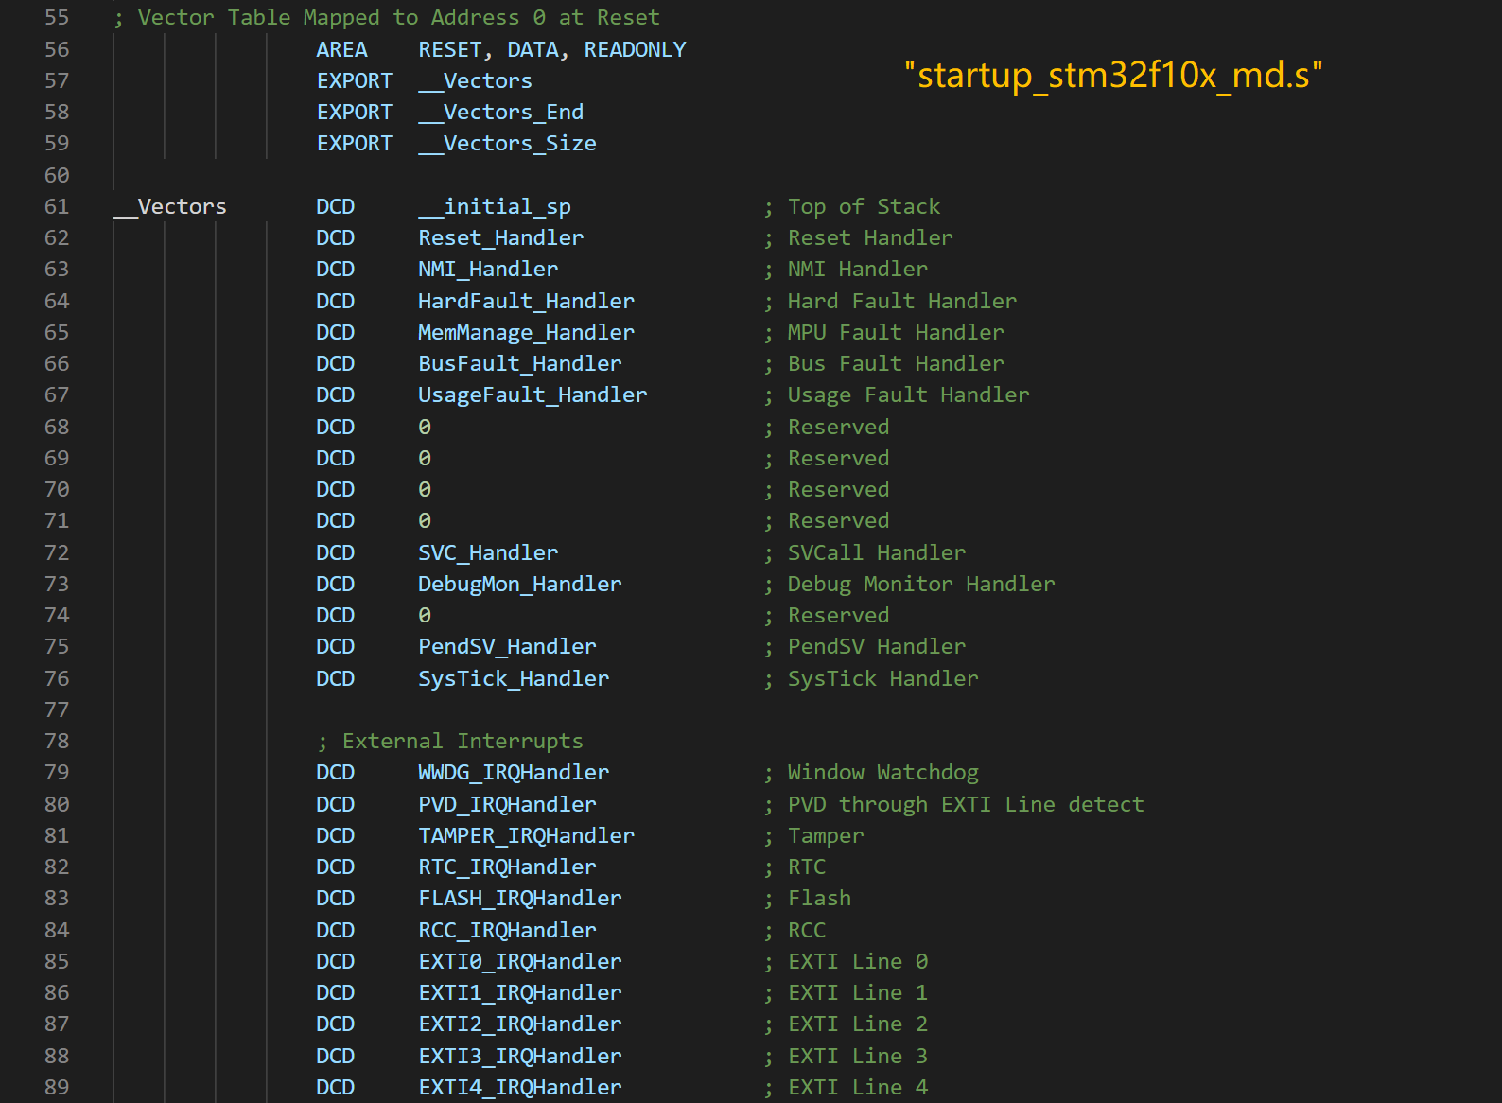Click UsageFault_Handler symbol
This screenshot has height=1103, width=1502.
coord(533,395)
